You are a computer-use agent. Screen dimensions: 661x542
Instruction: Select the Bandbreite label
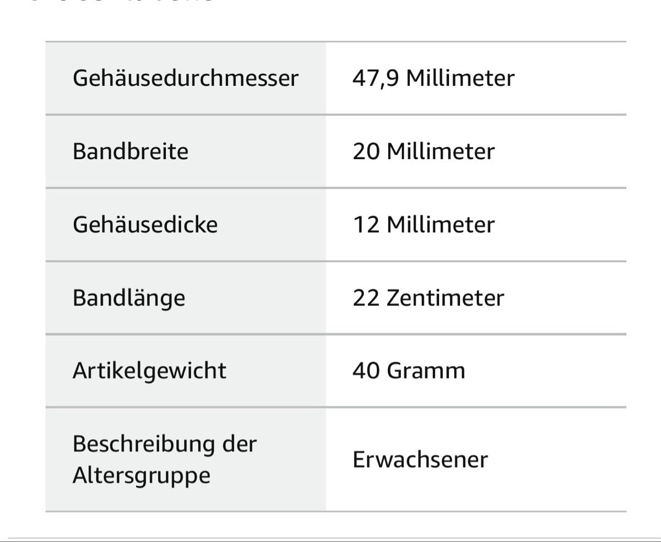[131, 151]
